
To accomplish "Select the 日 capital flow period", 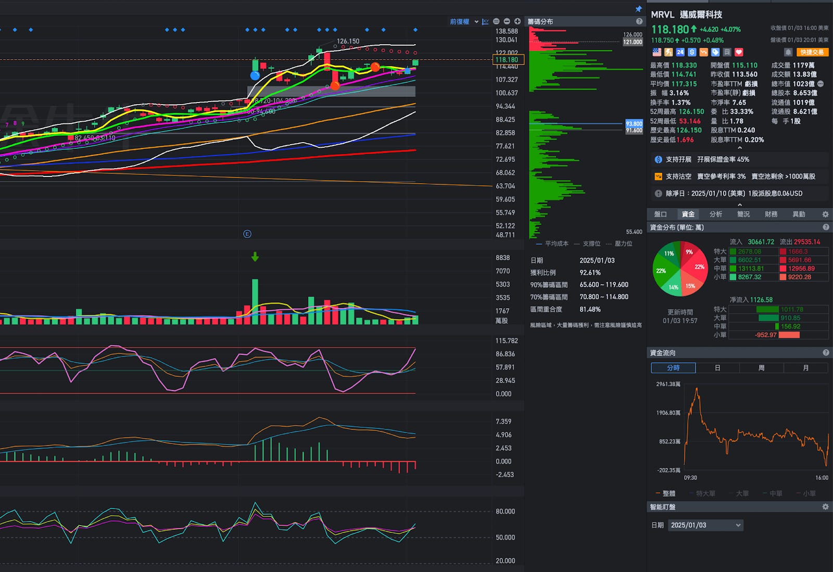I will coord(717,368).
